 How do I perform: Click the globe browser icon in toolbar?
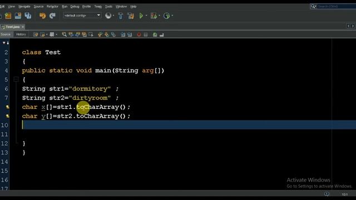pos(108,16)
